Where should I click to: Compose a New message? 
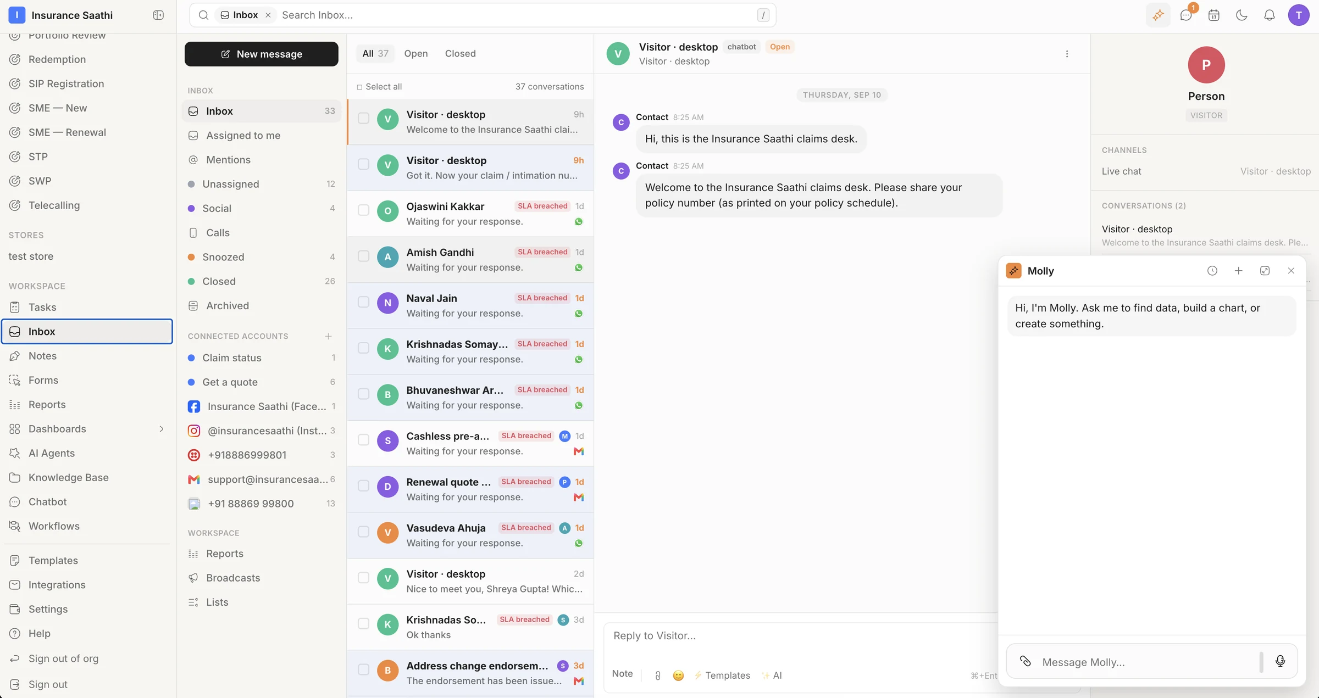[x=262, y=54]
